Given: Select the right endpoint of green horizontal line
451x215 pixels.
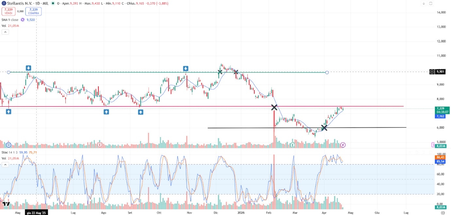Looking at the screenshot, I should [x=327, y=72].
